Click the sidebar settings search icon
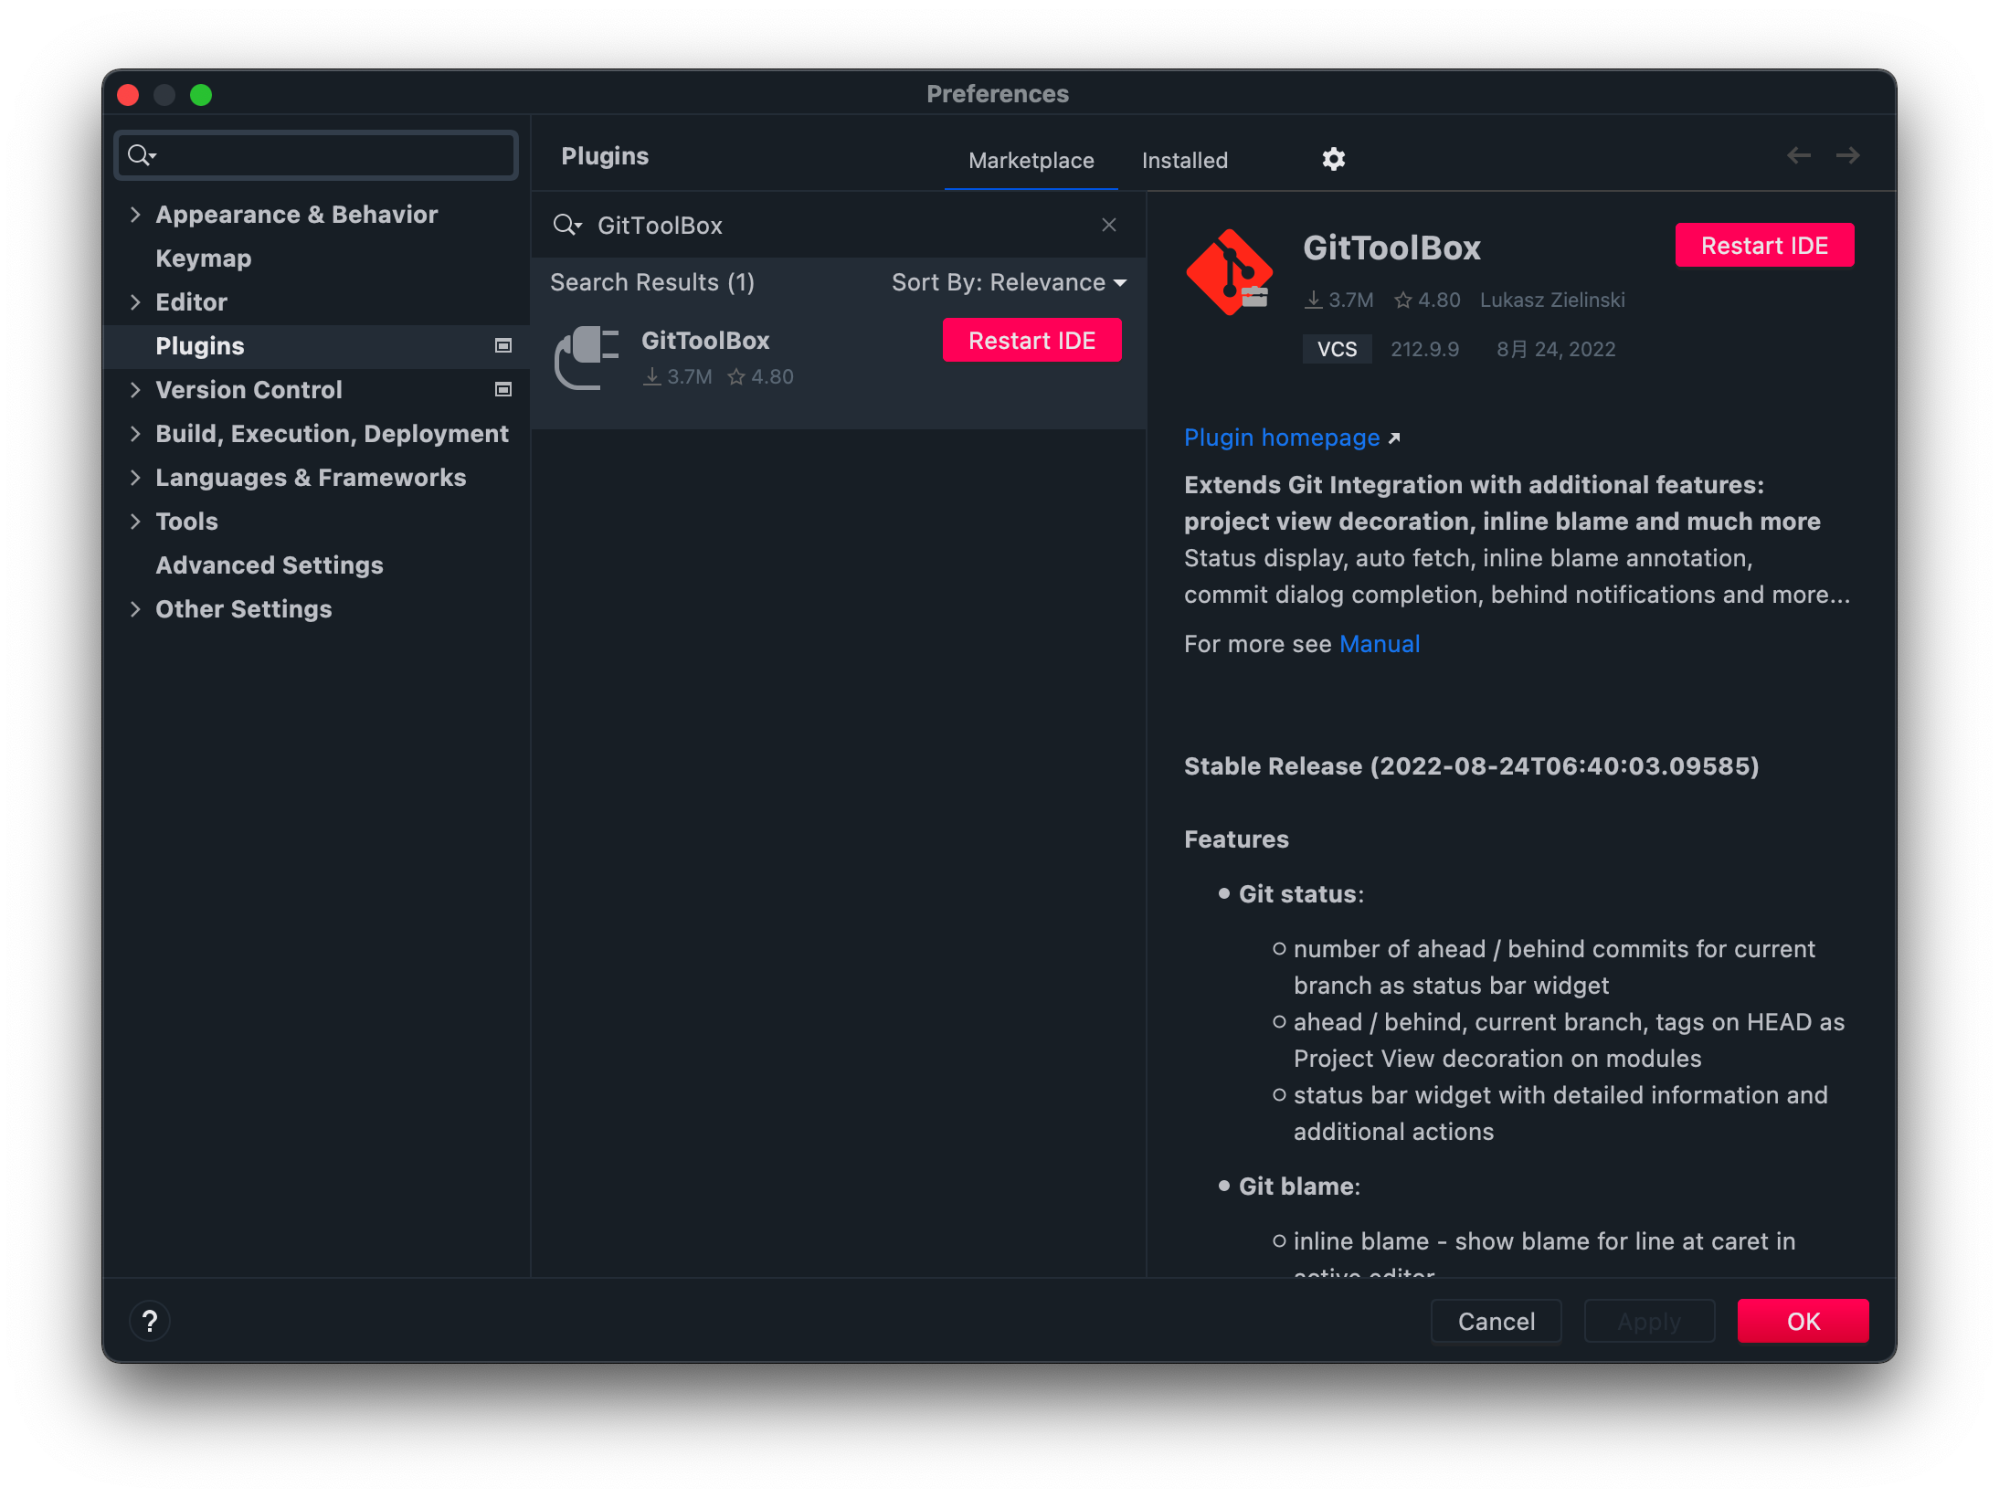The image size is (1999, 1498). tap(140, 155)
